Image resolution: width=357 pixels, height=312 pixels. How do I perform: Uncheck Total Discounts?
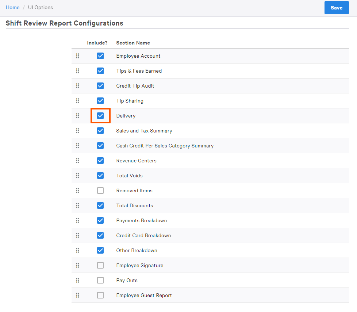[100, 205]
